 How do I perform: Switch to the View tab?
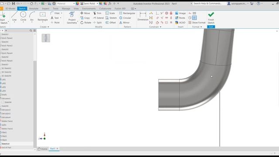click(x=76, y=9)
